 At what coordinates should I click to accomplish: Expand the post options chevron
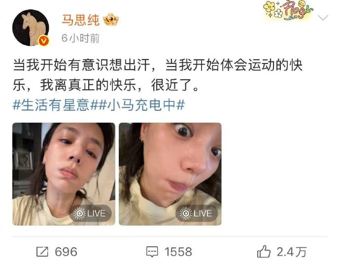[323, 17]
